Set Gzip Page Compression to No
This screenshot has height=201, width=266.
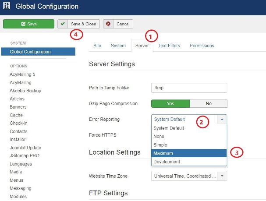tap(208, 104)
